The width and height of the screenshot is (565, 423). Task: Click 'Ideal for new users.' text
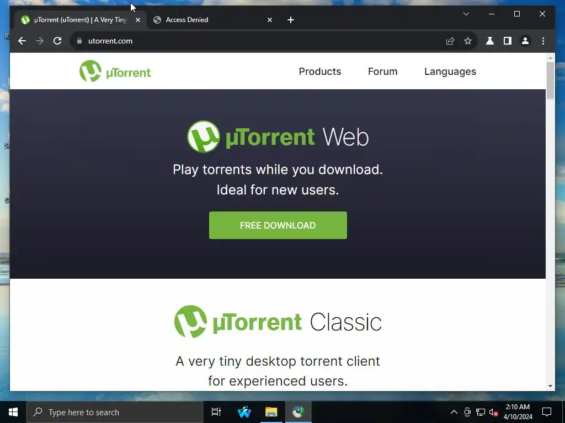pos(278,190)
